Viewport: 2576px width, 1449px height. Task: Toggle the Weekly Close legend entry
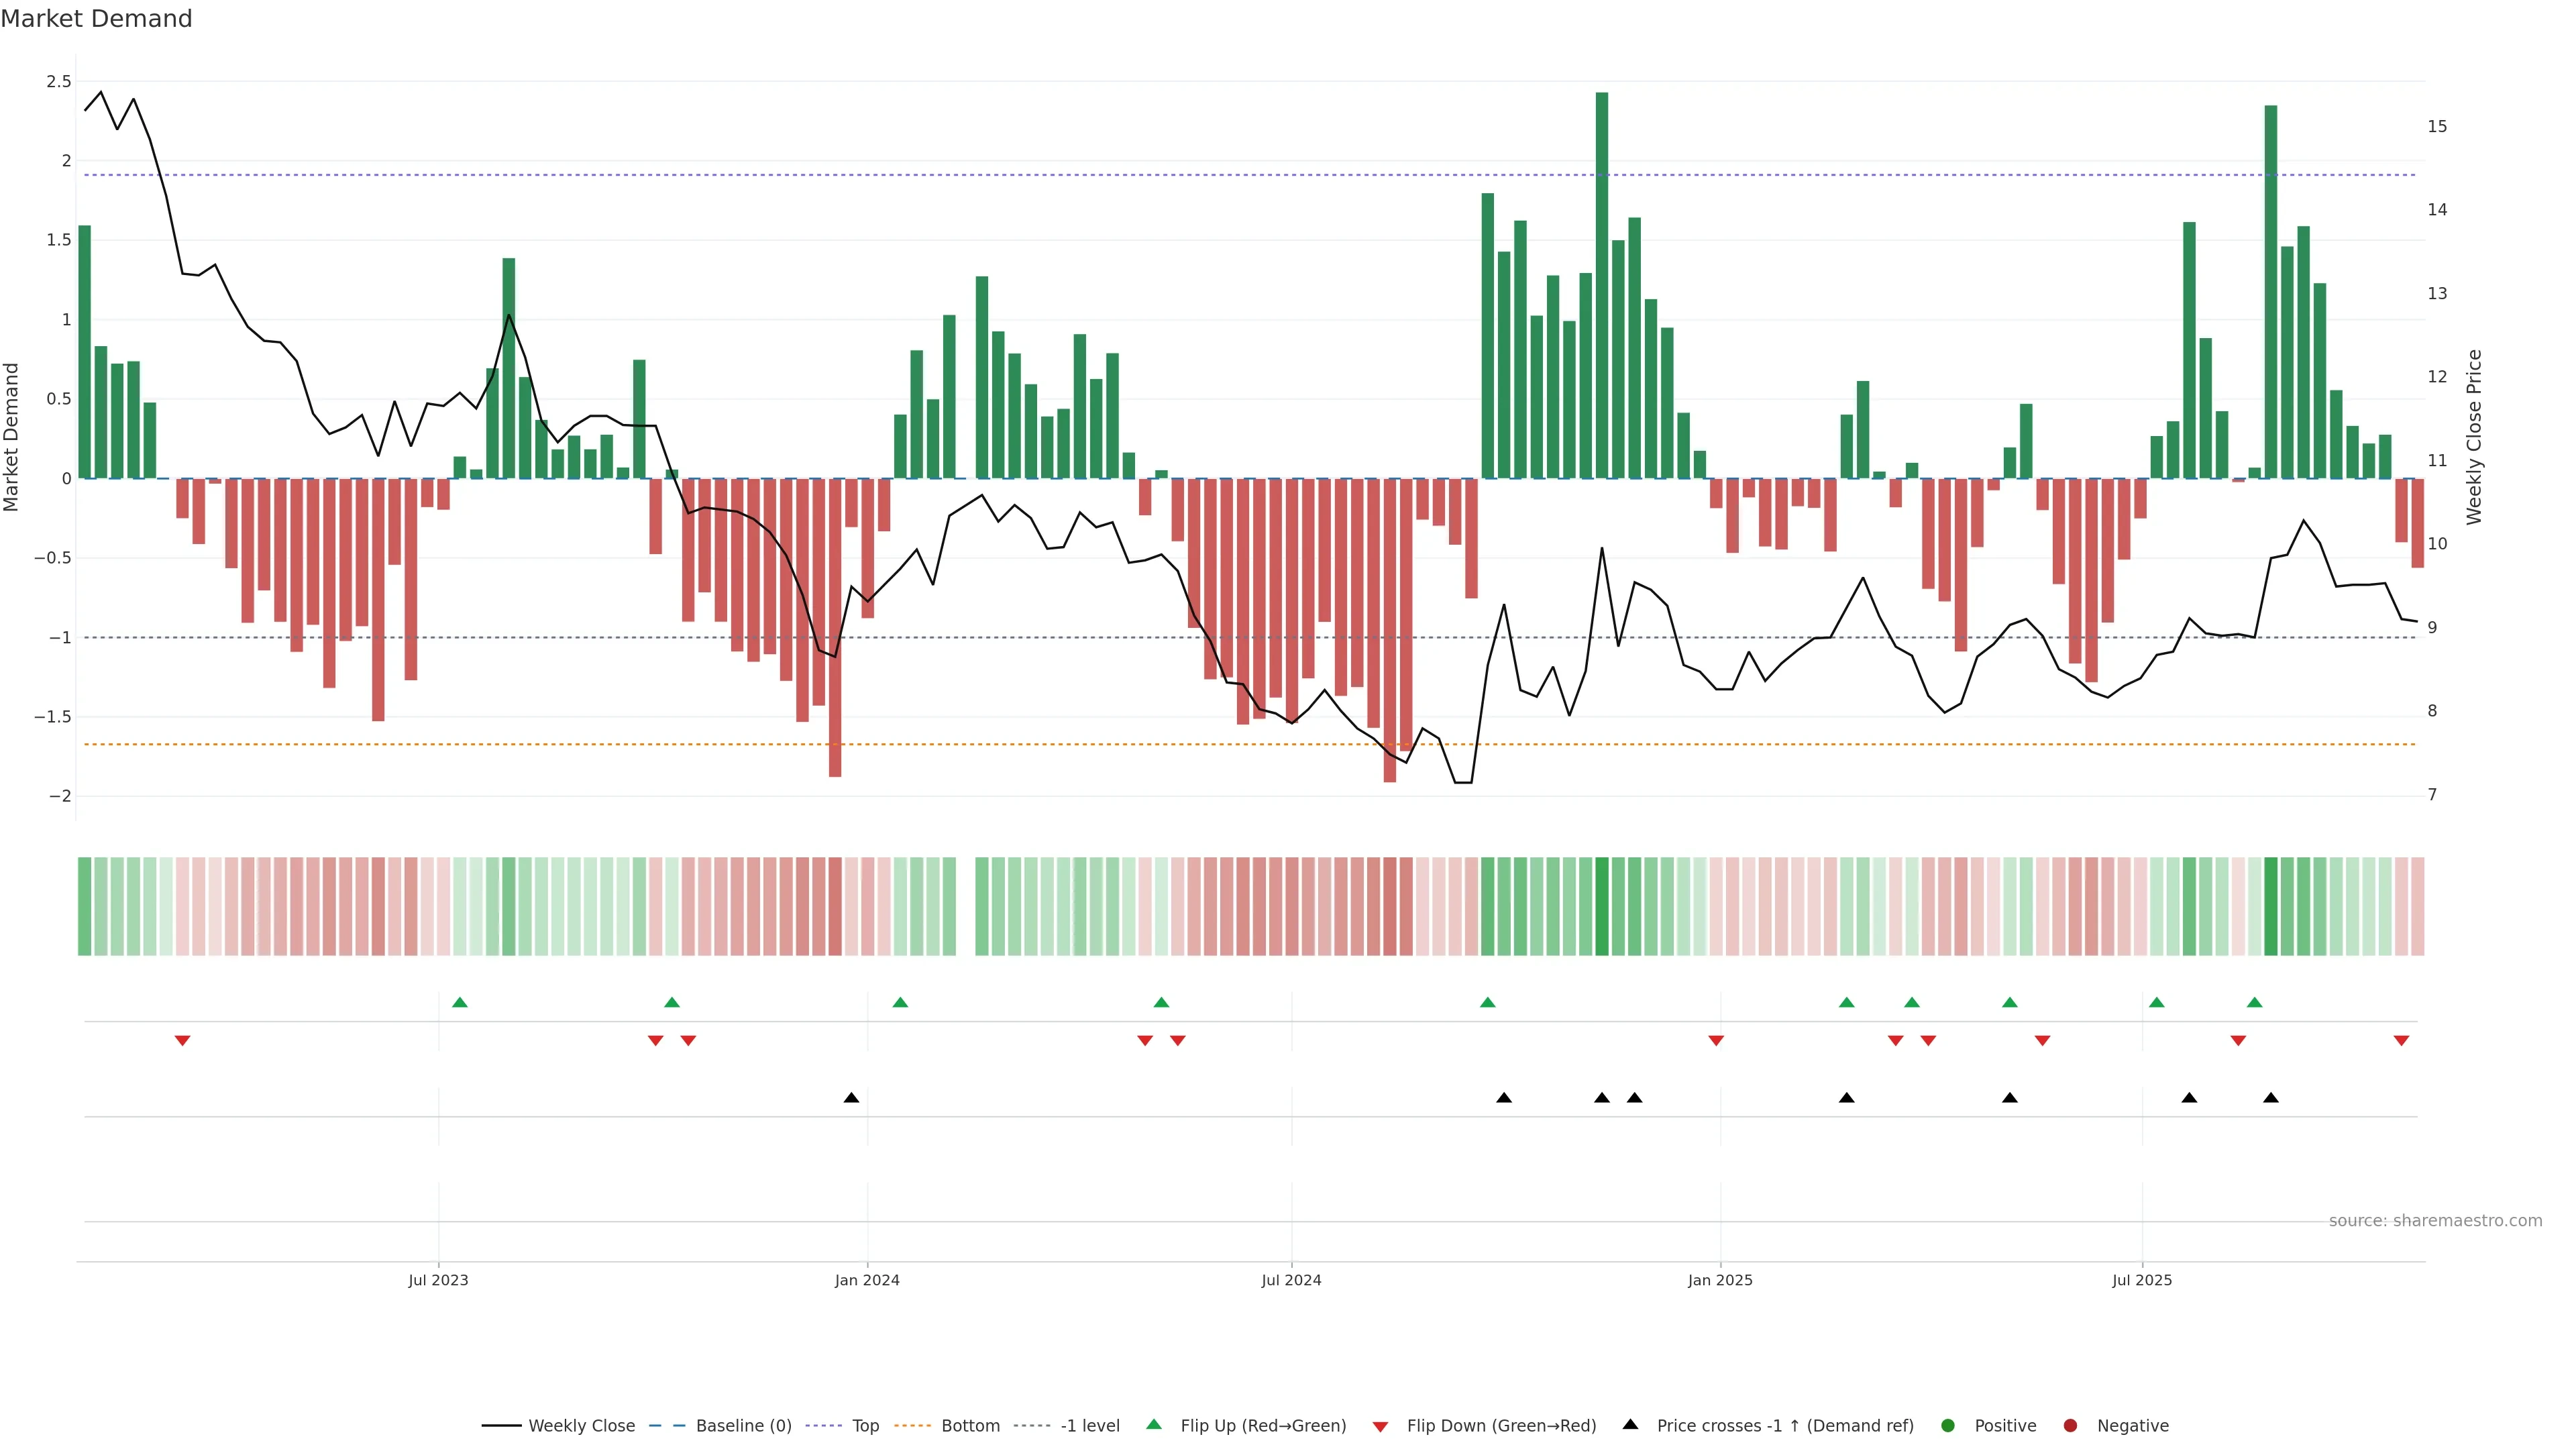click(581, 1426)
